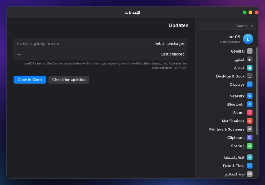Screen dimensions: 265x185
Task: Click the Last checked row label
Action: (x=173, y=54)
